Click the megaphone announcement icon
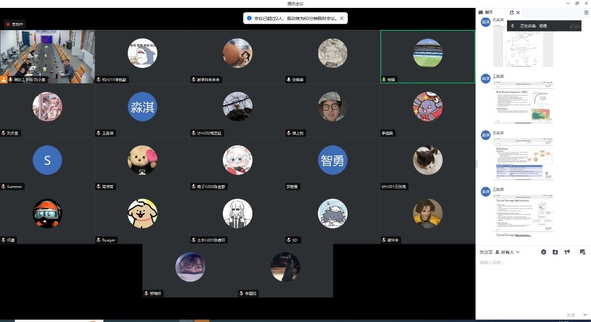591x322 pixels. [567, 252]
